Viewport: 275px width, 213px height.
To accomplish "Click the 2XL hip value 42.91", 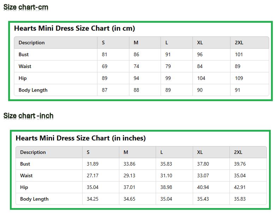I will point(240,187).
